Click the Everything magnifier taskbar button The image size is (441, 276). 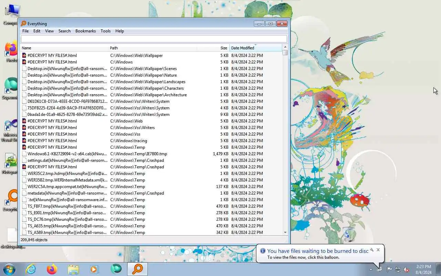[x=137, y=269]
